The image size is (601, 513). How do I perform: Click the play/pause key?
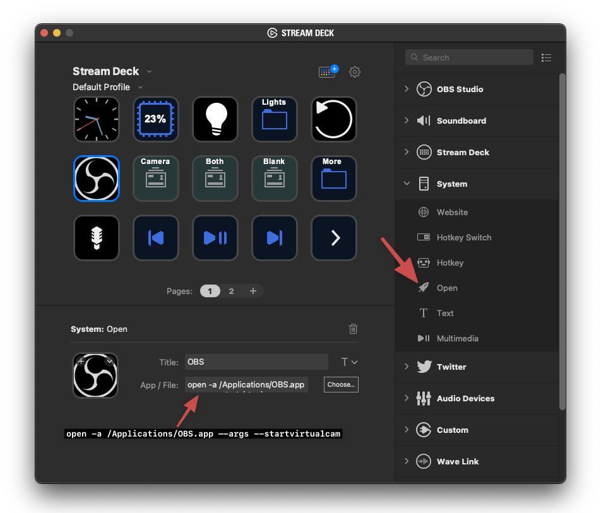(215, 238)
